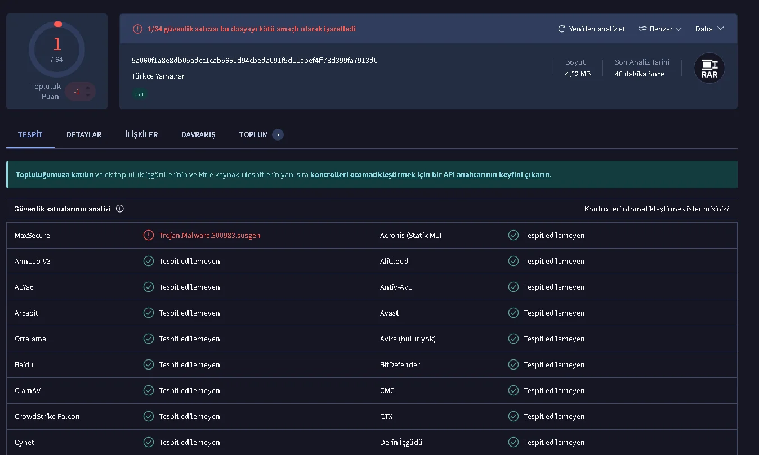Image resolution: width=759 pixels, height=455 pixels.
Task: Expand the Benzer dropdown
Action: pyautogui.click(x=660, y=29)
